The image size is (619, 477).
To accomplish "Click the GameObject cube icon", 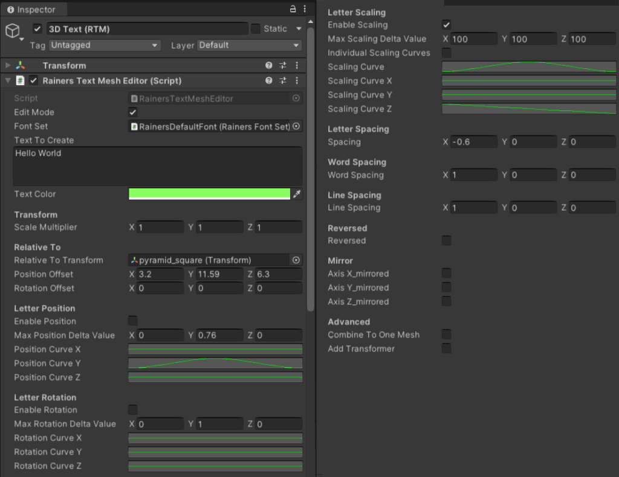I will pos(13,30).
